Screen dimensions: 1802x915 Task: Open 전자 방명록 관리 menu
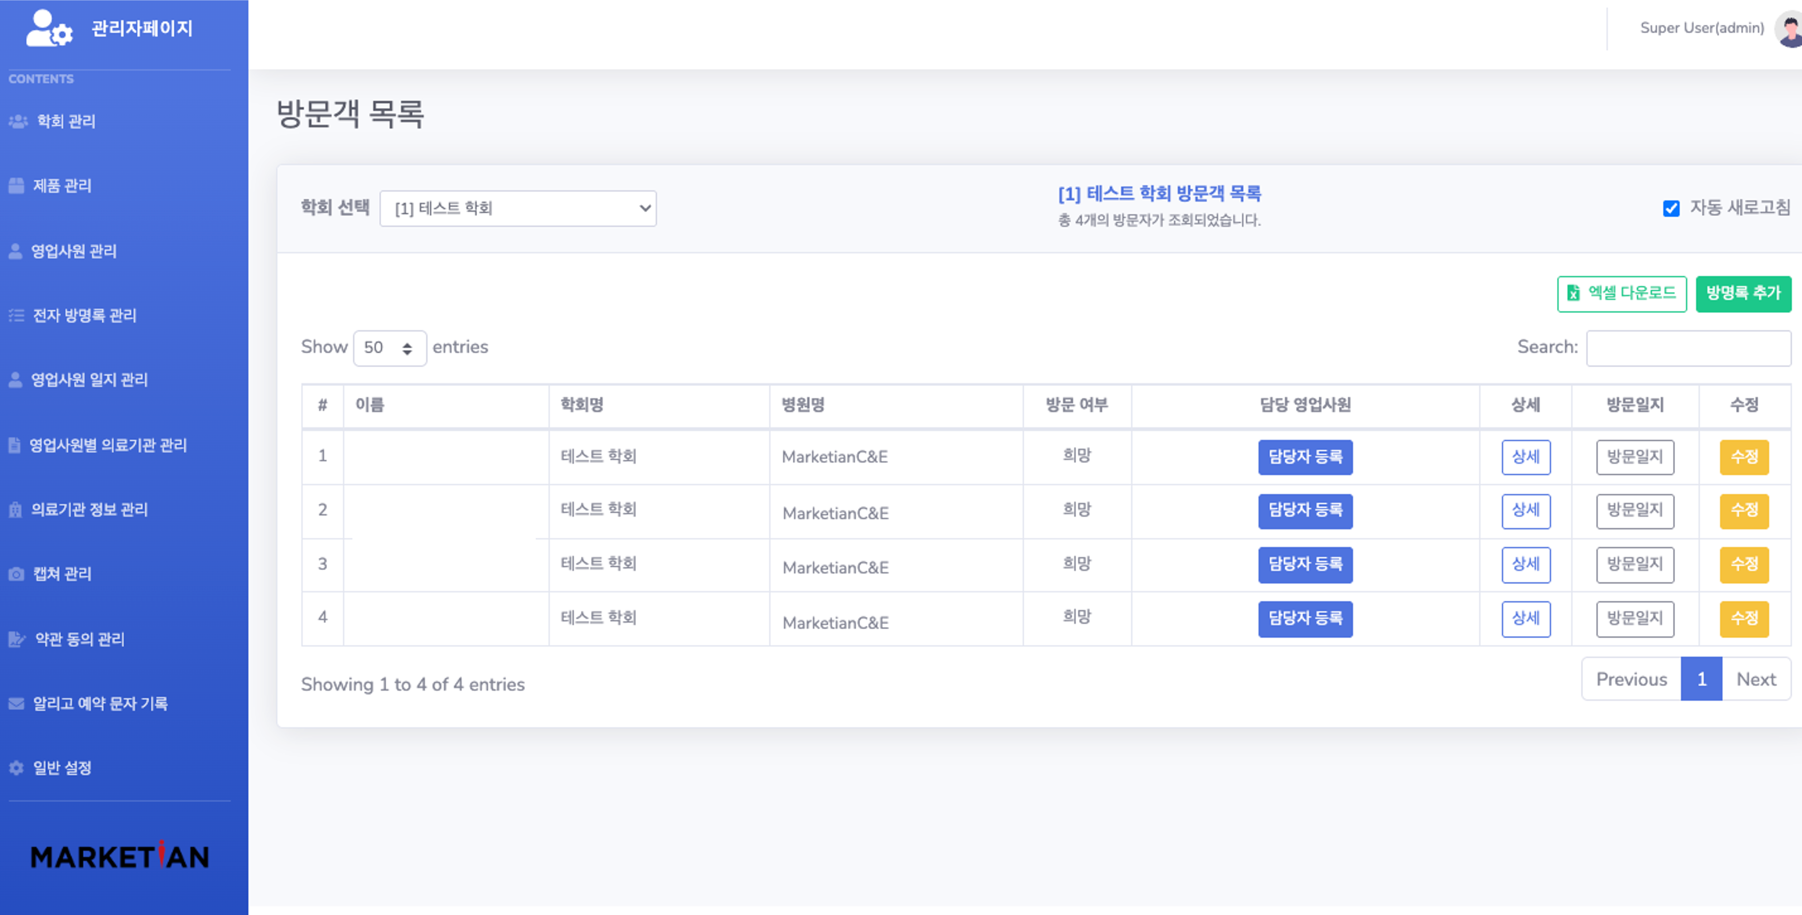pyautogui.click(x=84, y=316)
